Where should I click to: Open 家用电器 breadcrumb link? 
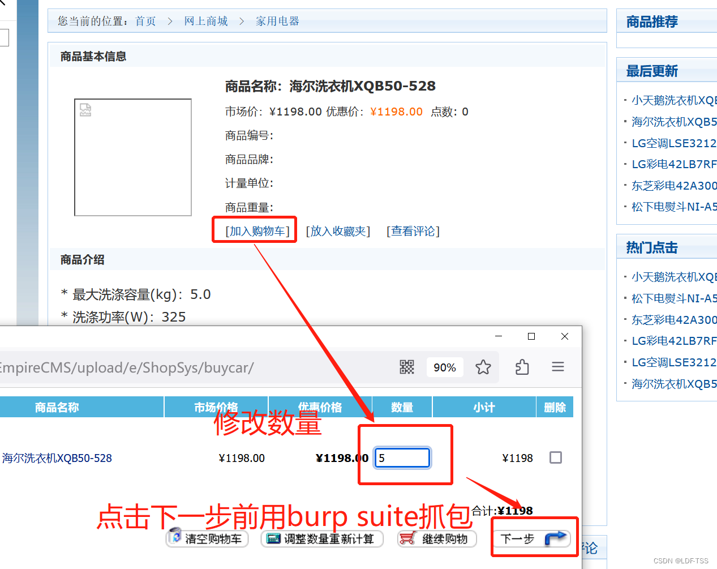pos(277,21)
